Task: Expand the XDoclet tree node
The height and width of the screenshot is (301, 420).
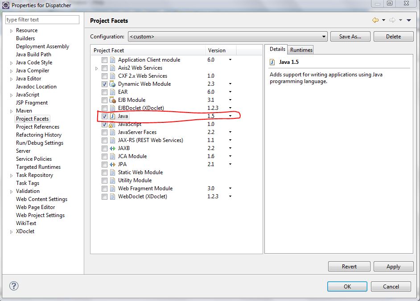Action: [11, 232]
